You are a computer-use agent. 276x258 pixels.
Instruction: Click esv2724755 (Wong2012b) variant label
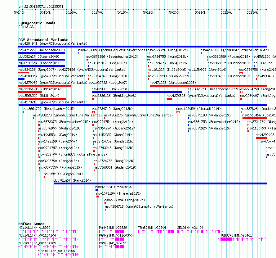[x=167, y=57]
